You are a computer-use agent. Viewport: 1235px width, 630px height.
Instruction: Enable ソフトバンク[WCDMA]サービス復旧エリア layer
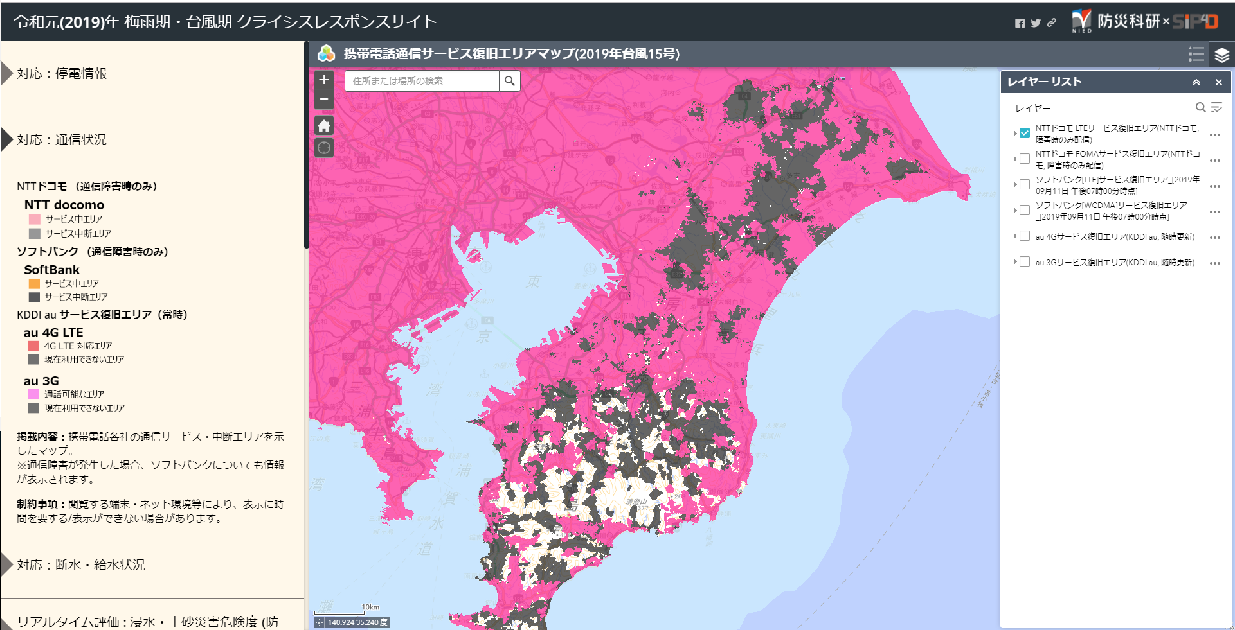click(x=1025, y=210)
